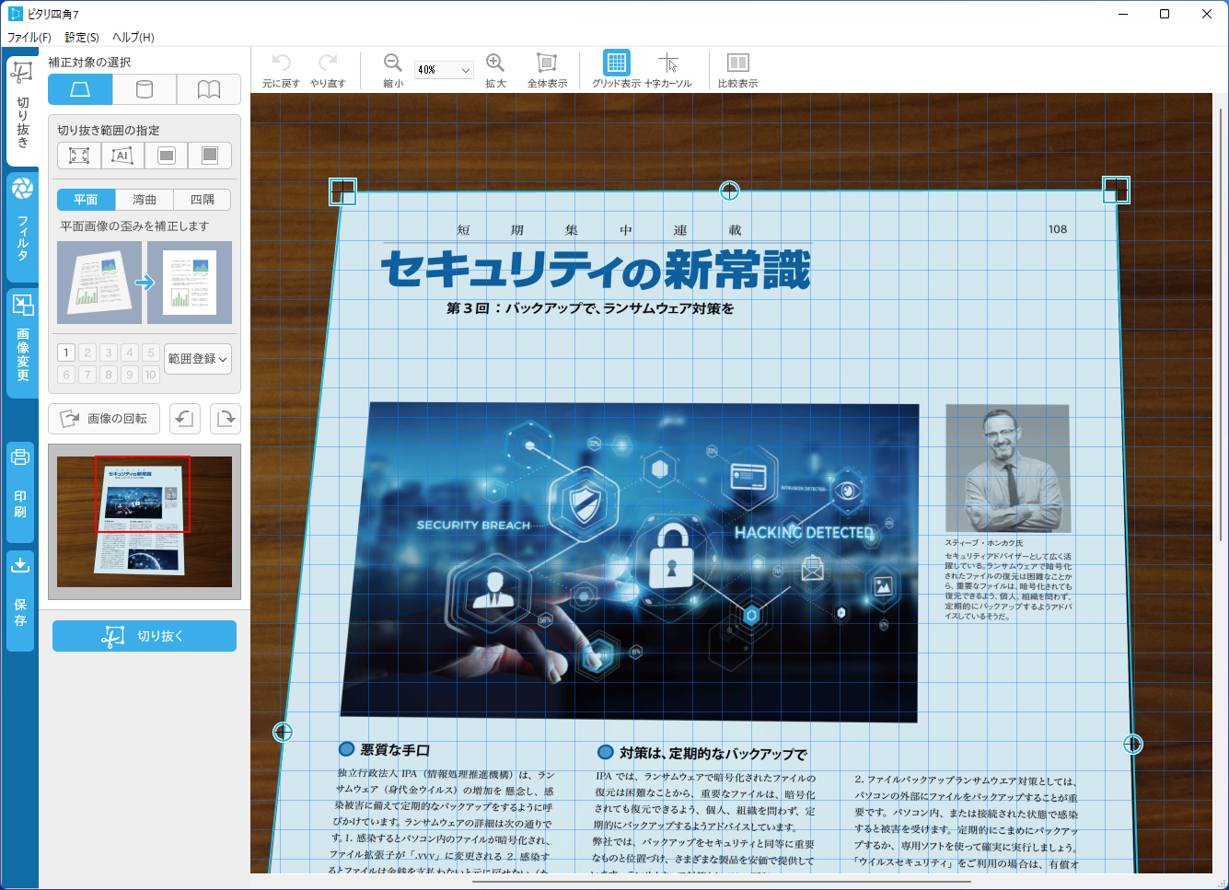Click the 縮小 zoom out icon
1229x890 pixels.
[x=393, y=64]
